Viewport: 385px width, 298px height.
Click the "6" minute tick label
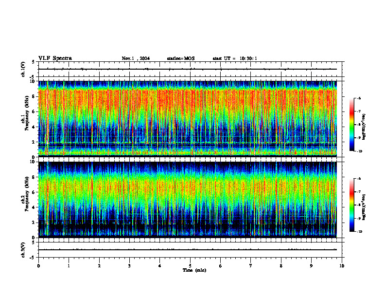tap(221, 266)
